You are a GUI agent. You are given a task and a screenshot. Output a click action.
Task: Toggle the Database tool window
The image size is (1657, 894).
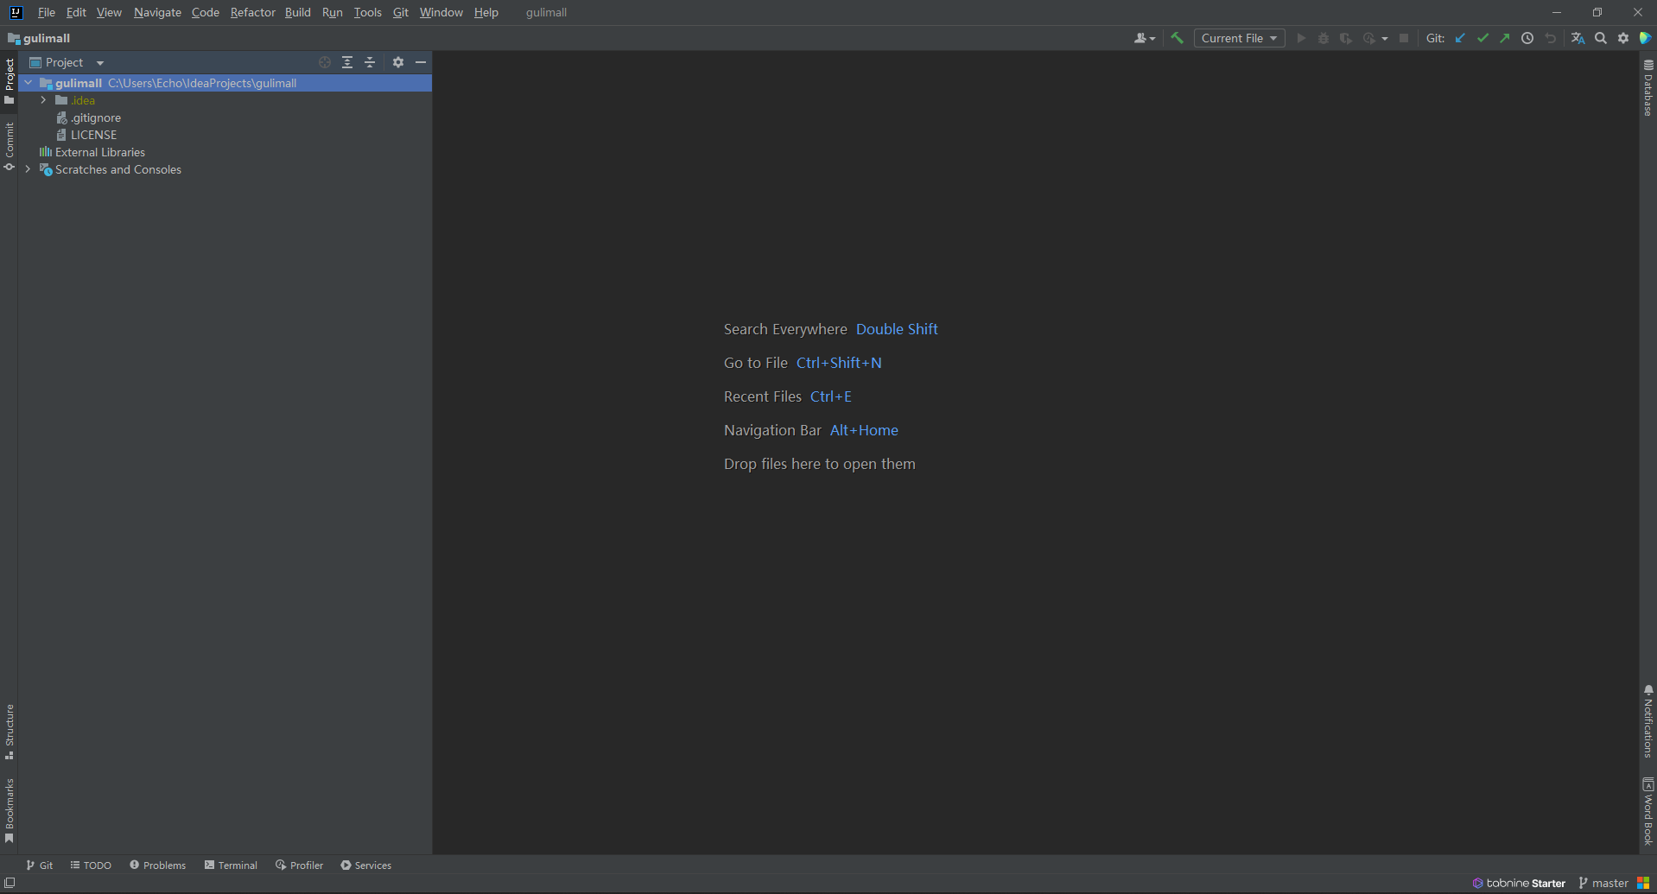1647,89
